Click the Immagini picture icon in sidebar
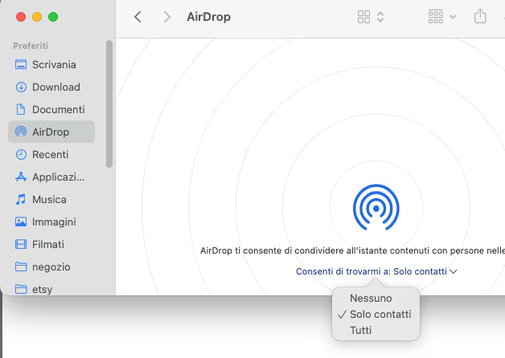Viewport: 505px width, 358px height. [21, 222]
